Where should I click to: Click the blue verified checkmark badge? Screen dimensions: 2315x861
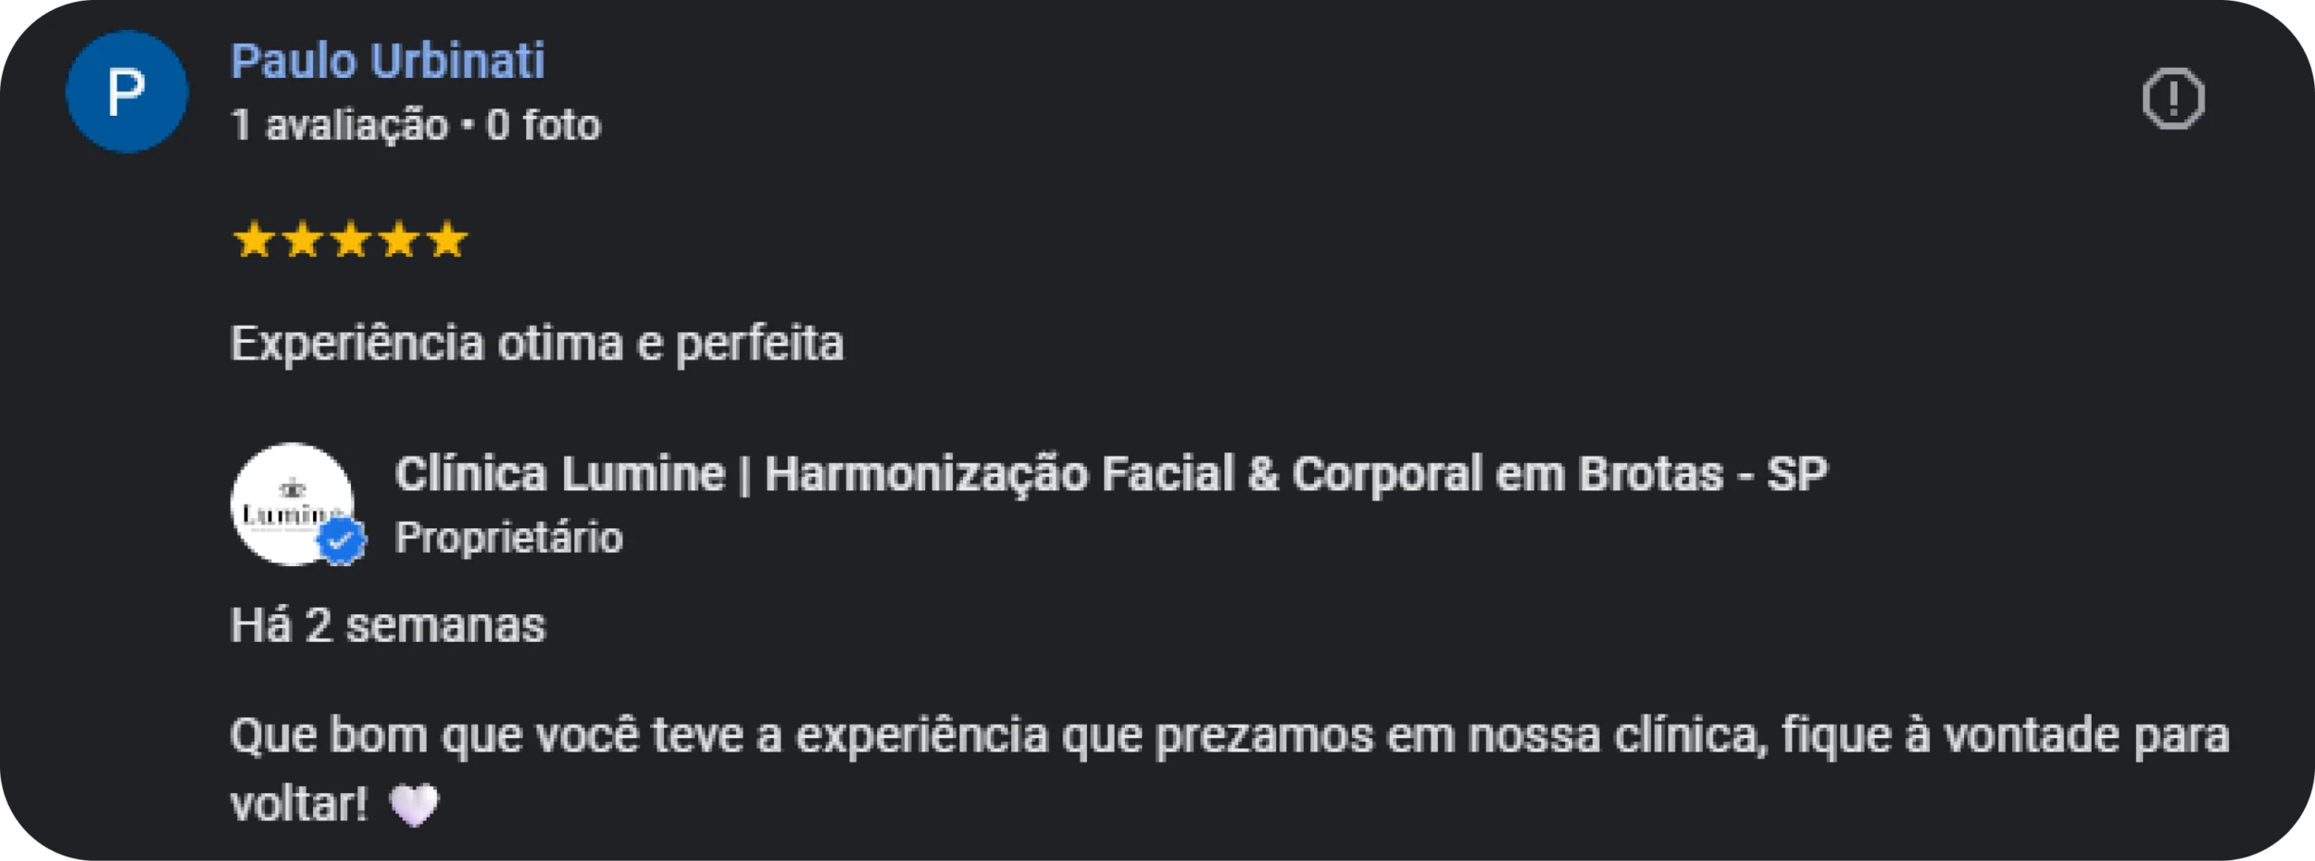[x=341, y=541]
